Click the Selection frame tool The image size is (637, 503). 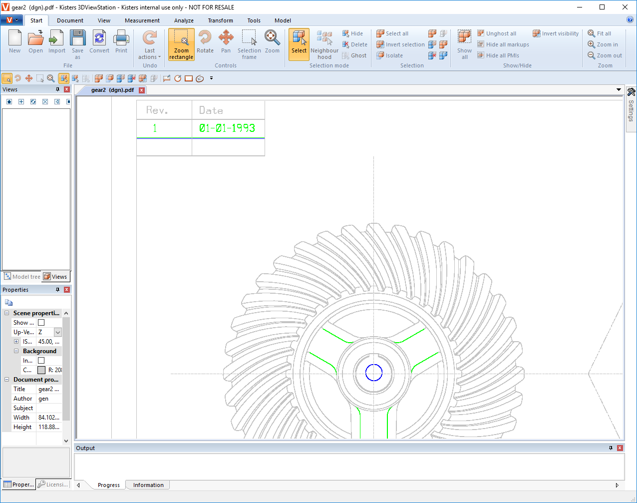coord(249,44)
